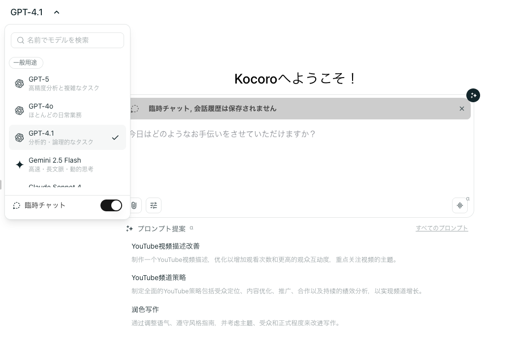Choose Gemini 2.5 Flash from the list
This screenshot has height=343, width=520.
click(67, 164)
